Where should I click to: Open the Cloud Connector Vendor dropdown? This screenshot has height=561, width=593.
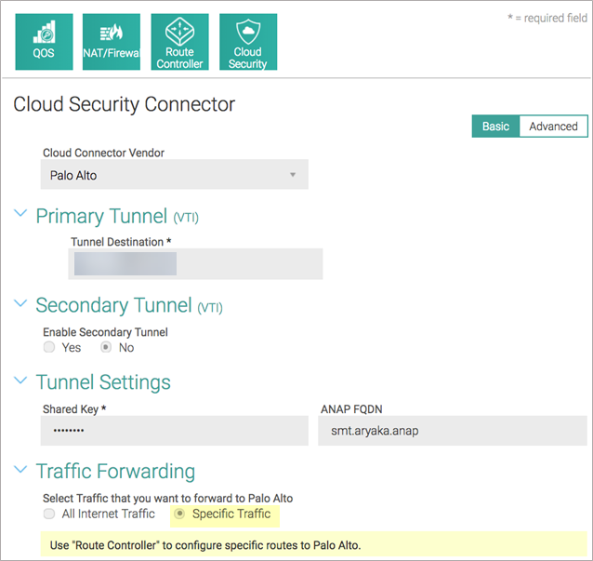click(175, 175)
